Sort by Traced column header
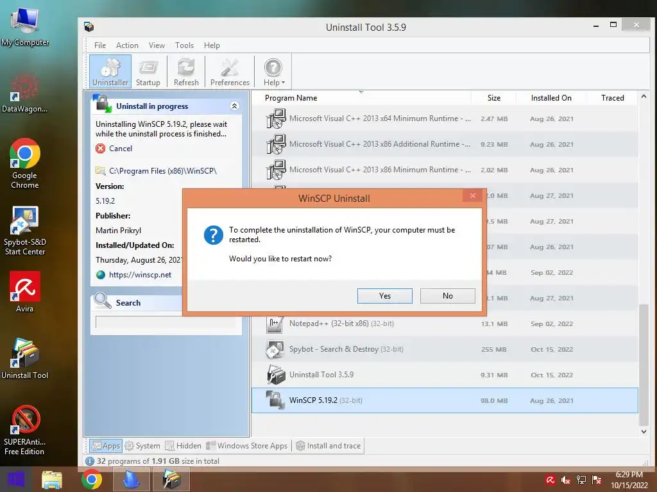 click(x=612, y=98)
